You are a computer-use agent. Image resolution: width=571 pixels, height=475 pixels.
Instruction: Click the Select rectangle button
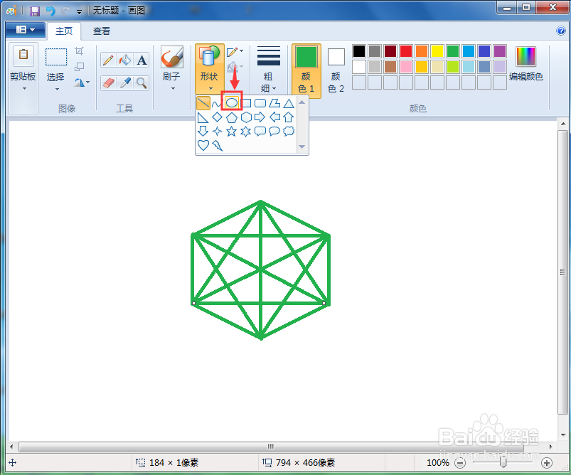click(56, 57)
